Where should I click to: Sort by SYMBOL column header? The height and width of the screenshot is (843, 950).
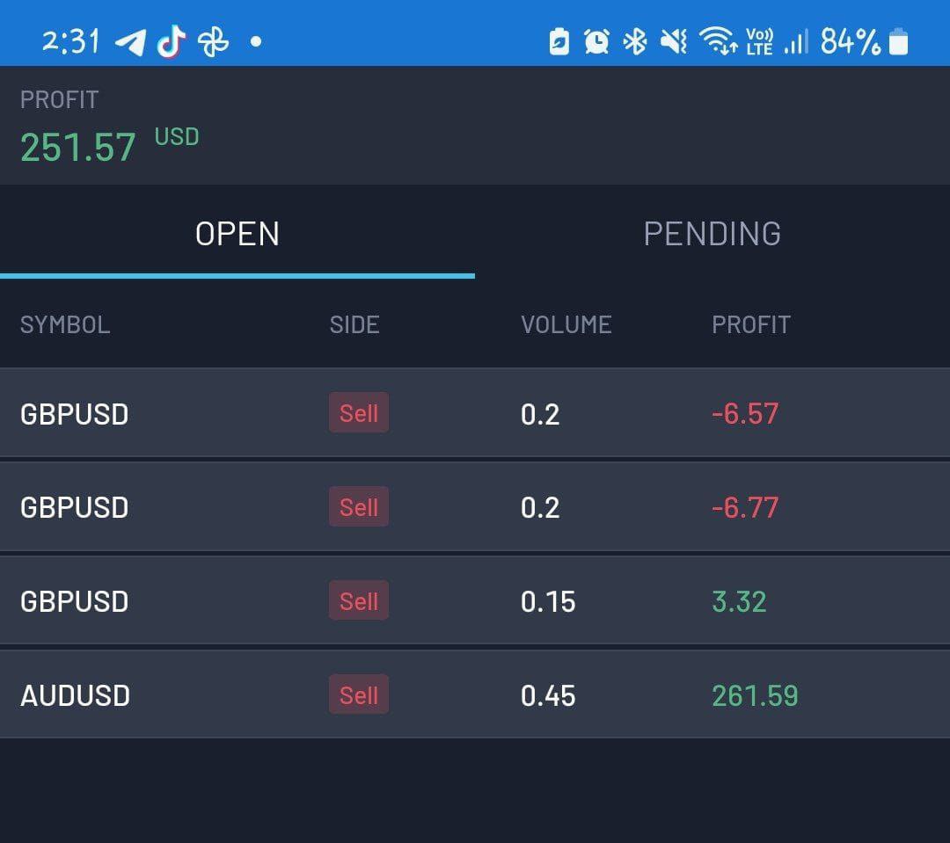click(65, 324)
